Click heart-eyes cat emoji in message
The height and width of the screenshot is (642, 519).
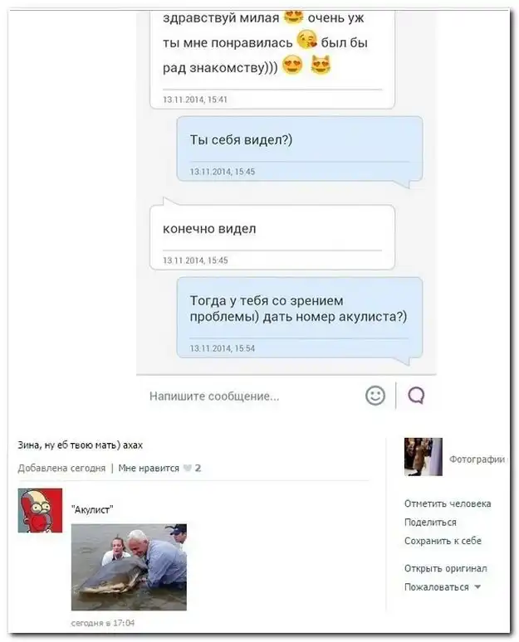321,66
